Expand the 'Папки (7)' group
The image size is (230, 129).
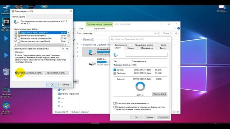pyautogui.click(x=82, y=40)
